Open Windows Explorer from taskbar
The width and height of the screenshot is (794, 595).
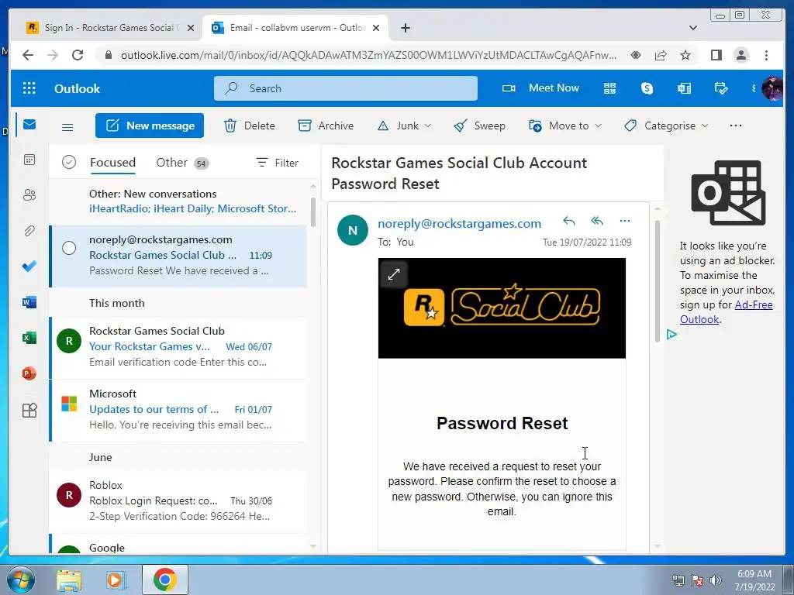(x=69, y=580)
